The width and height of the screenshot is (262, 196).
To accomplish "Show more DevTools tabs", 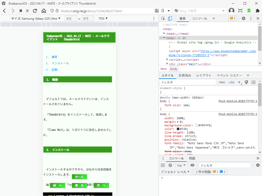I will pyautogui.click(x=214, y=18).
